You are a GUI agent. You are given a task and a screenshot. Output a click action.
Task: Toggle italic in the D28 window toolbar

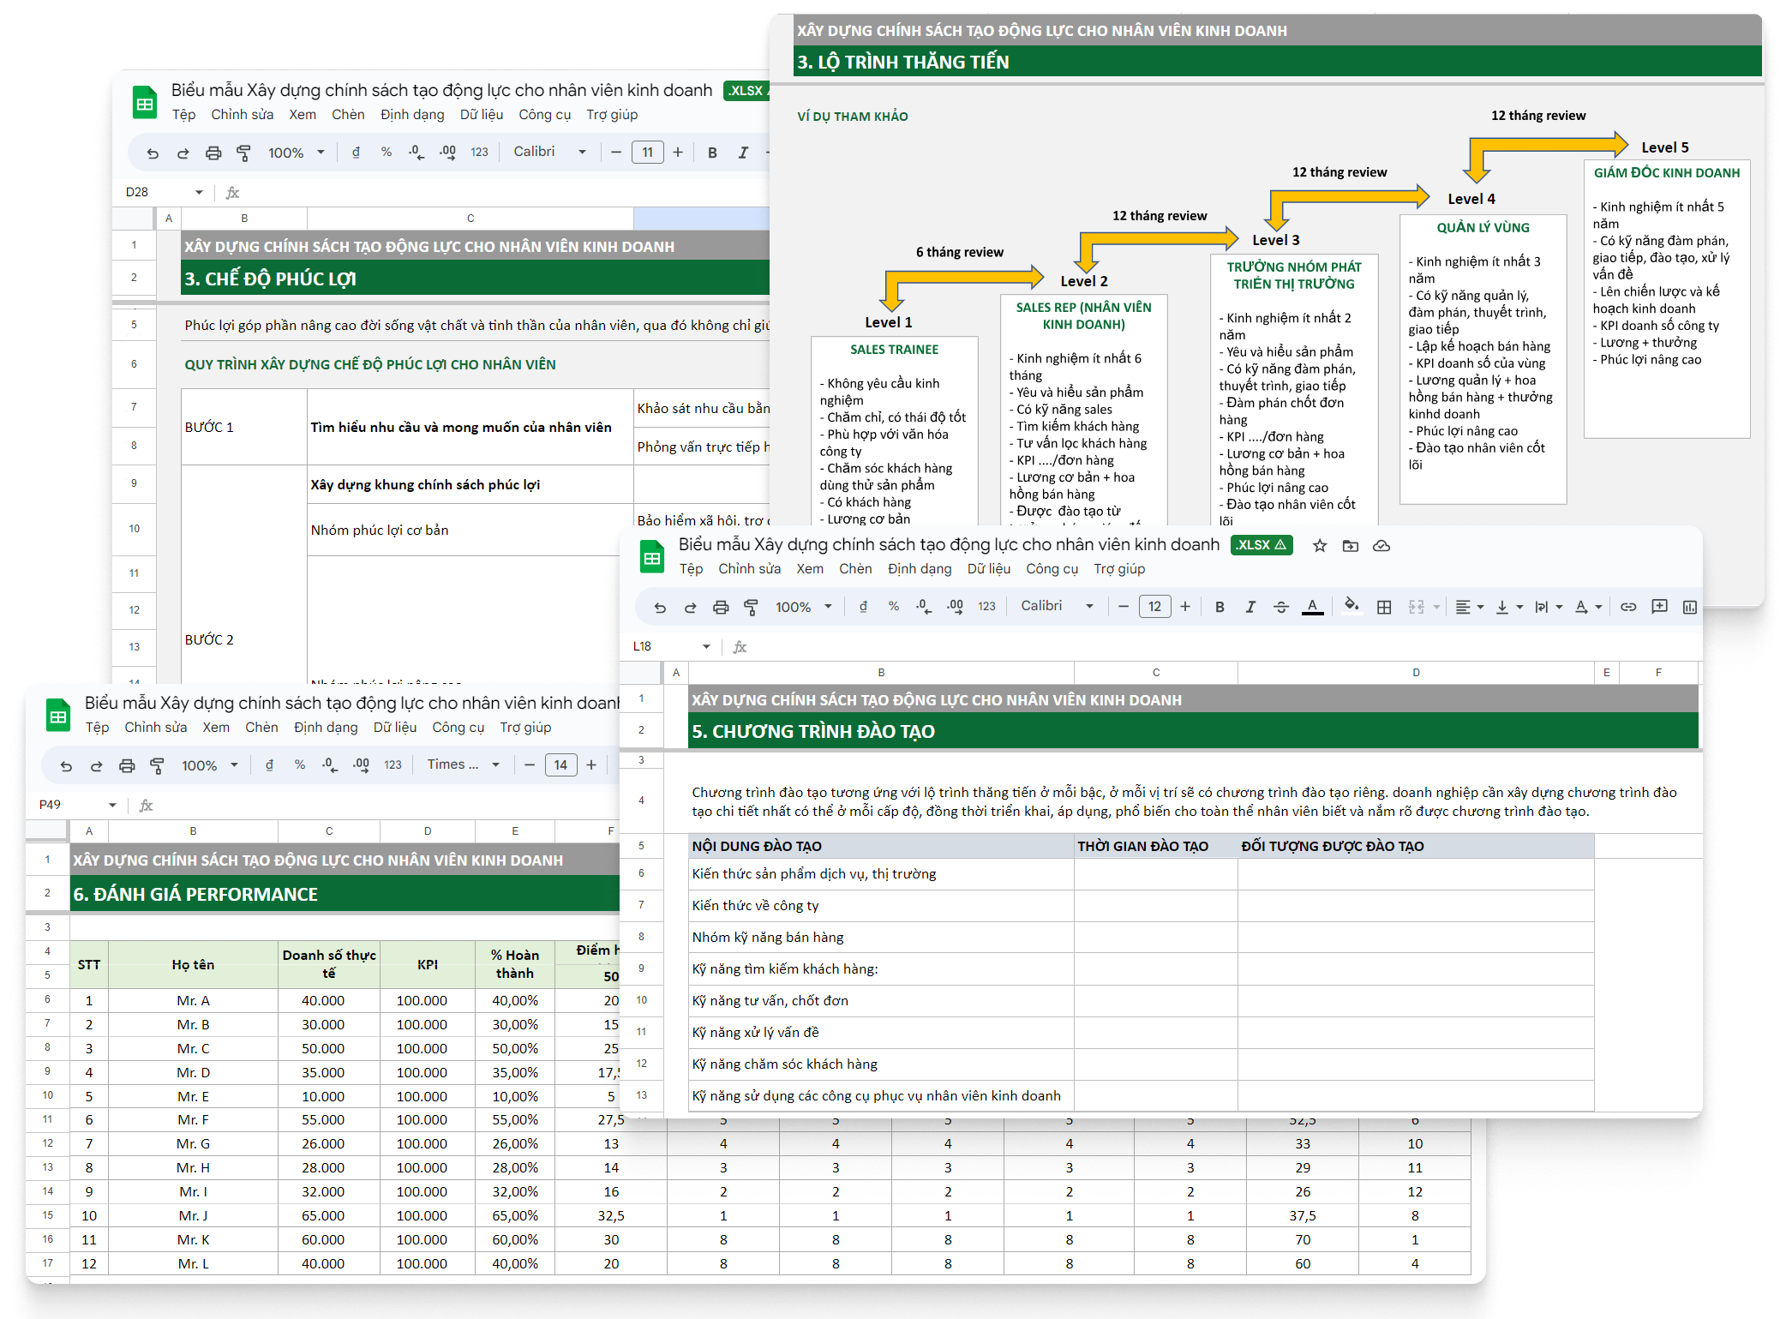tap(743, 153)
